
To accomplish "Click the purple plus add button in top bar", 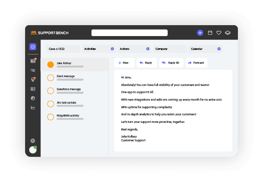I will point(200,33).
